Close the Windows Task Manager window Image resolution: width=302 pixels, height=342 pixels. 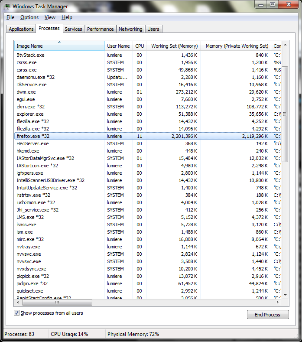coord(289,5)
